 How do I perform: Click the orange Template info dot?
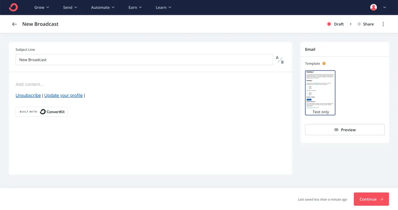(324, 63)
